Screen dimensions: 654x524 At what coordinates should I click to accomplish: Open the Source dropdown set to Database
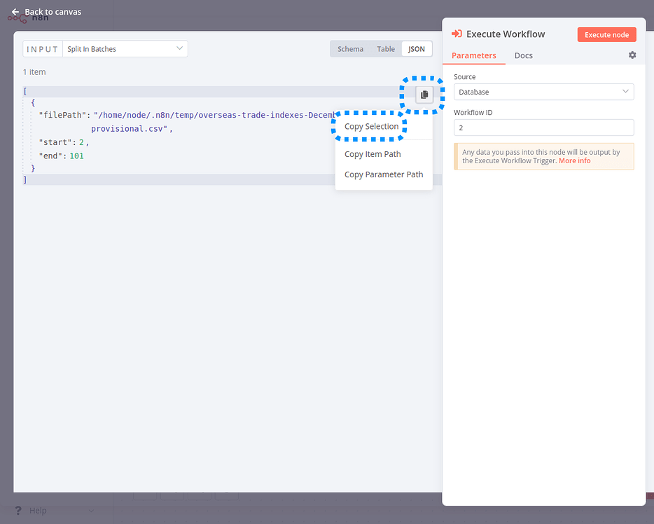coord(543,92)
